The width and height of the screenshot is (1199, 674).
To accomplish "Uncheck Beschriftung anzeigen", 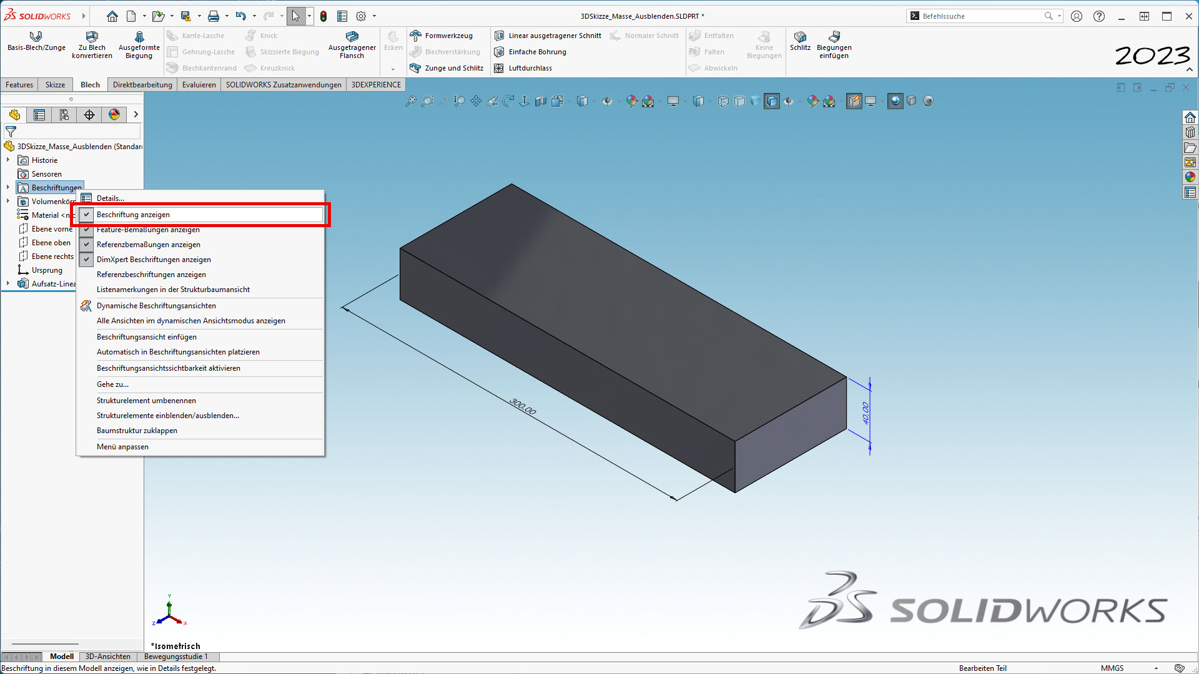I will point(200,215).
